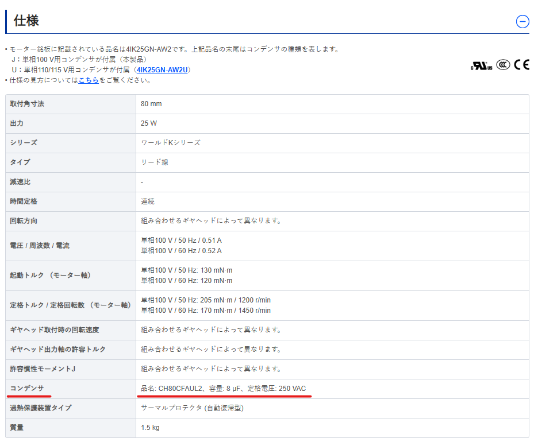Select the 取付角寸法 row label

tap(27, 104)
